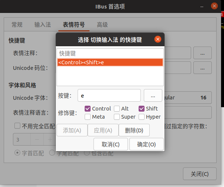The height and width of the screenshot is (187, 224).
Task: Click the 快捷键 column header in list
Action: (x=110, y=54)
